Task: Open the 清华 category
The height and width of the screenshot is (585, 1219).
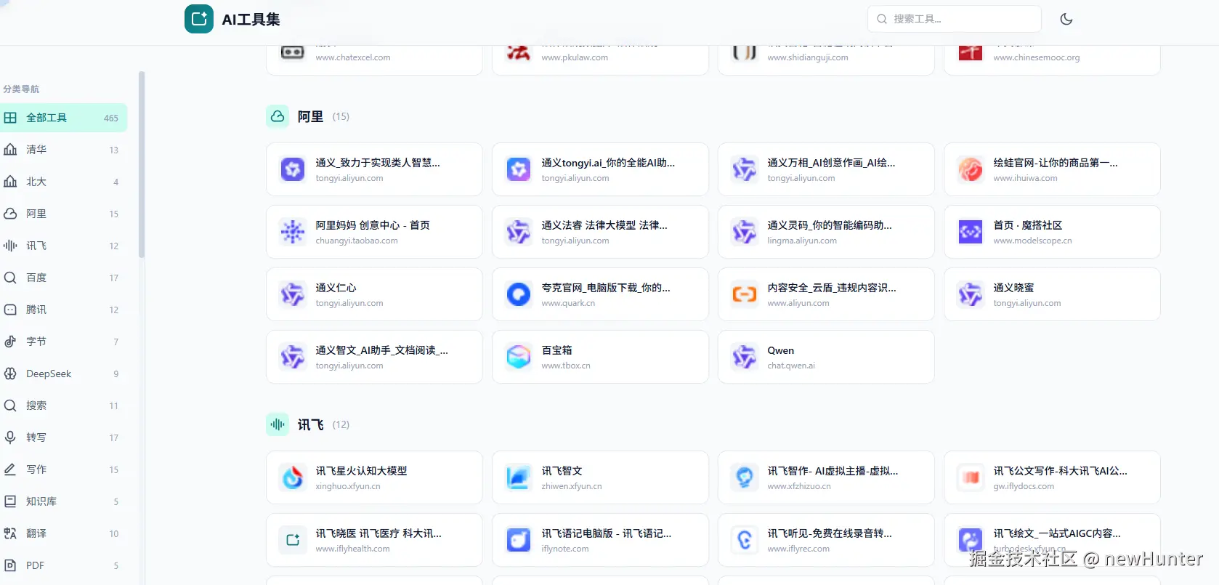Action: 63,150
